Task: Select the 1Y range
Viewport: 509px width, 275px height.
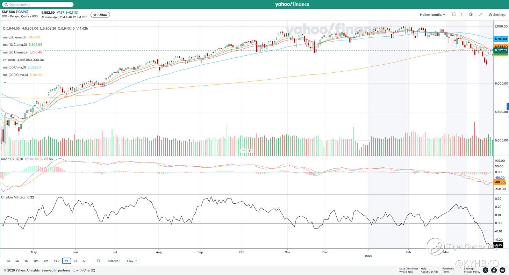Action: [x=66, y=261]
